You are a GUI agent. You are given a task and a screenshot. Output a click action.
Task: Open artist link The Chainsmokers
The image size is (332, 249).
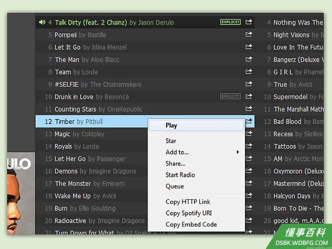115,84
